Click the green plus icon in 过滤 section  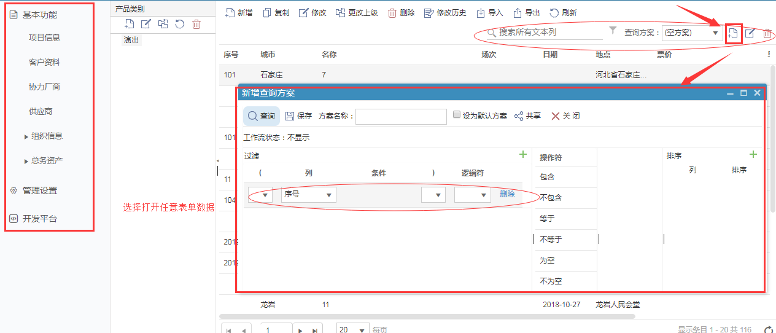pos(523,155)
